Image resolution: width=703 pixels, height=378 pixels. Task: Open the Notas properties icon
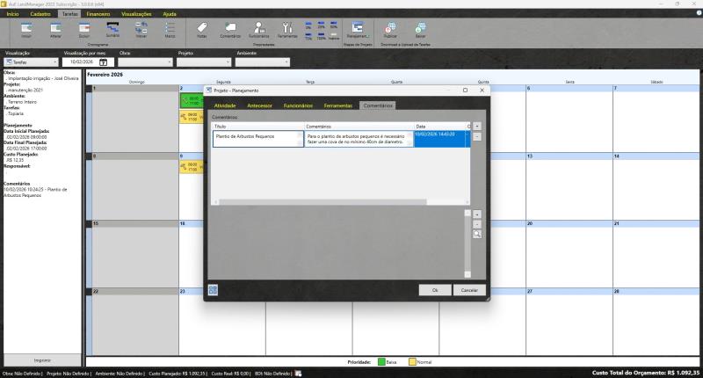tap(202, 30)
